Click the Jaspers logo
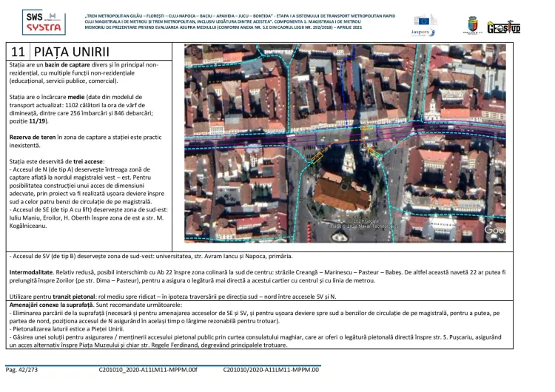Screen dimensions: 555x392 pos(423,33)
